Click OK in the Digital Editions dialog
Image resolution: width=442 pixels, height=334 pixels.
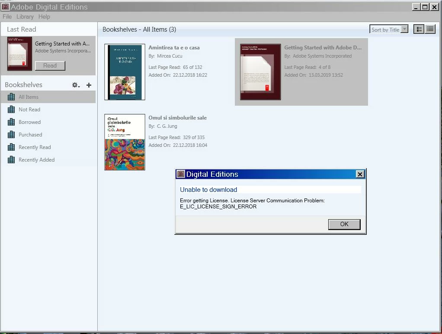[344, 224]
